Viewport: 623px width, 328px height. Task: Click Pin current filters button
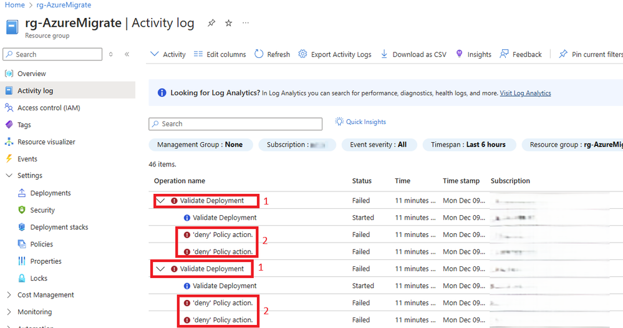pos(591,54)
